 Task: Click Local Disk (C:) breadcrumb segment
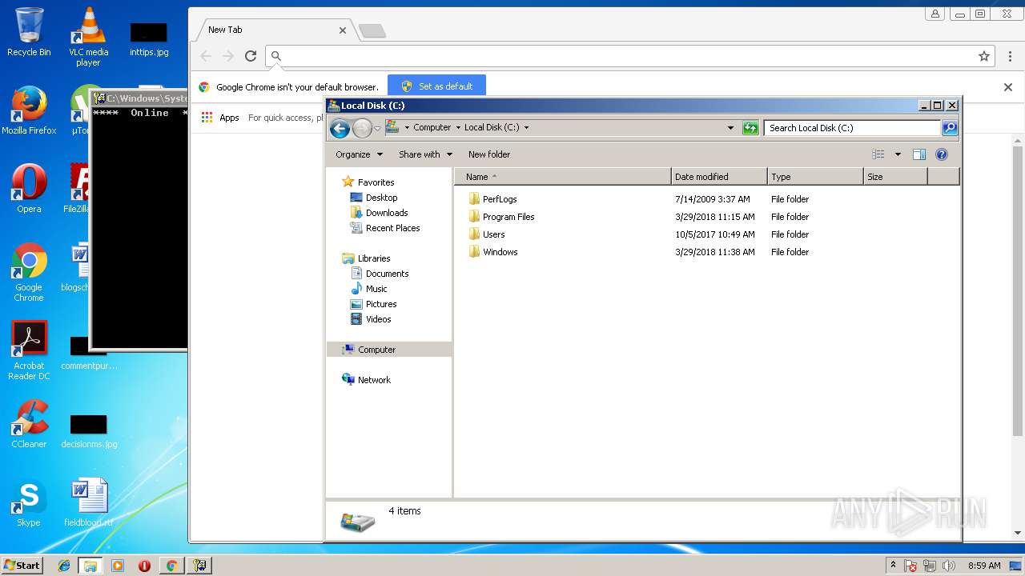pos(492,127)
